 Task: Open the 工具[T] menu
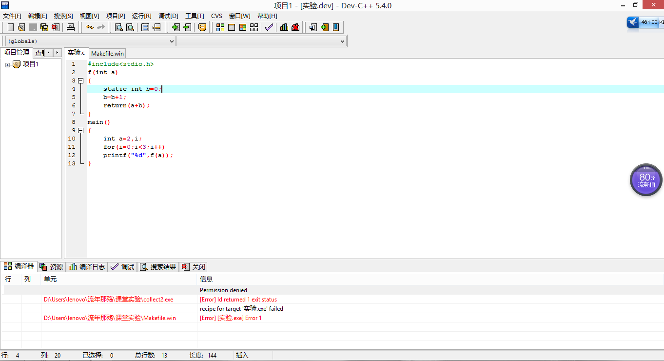click(x=195, y=16)
